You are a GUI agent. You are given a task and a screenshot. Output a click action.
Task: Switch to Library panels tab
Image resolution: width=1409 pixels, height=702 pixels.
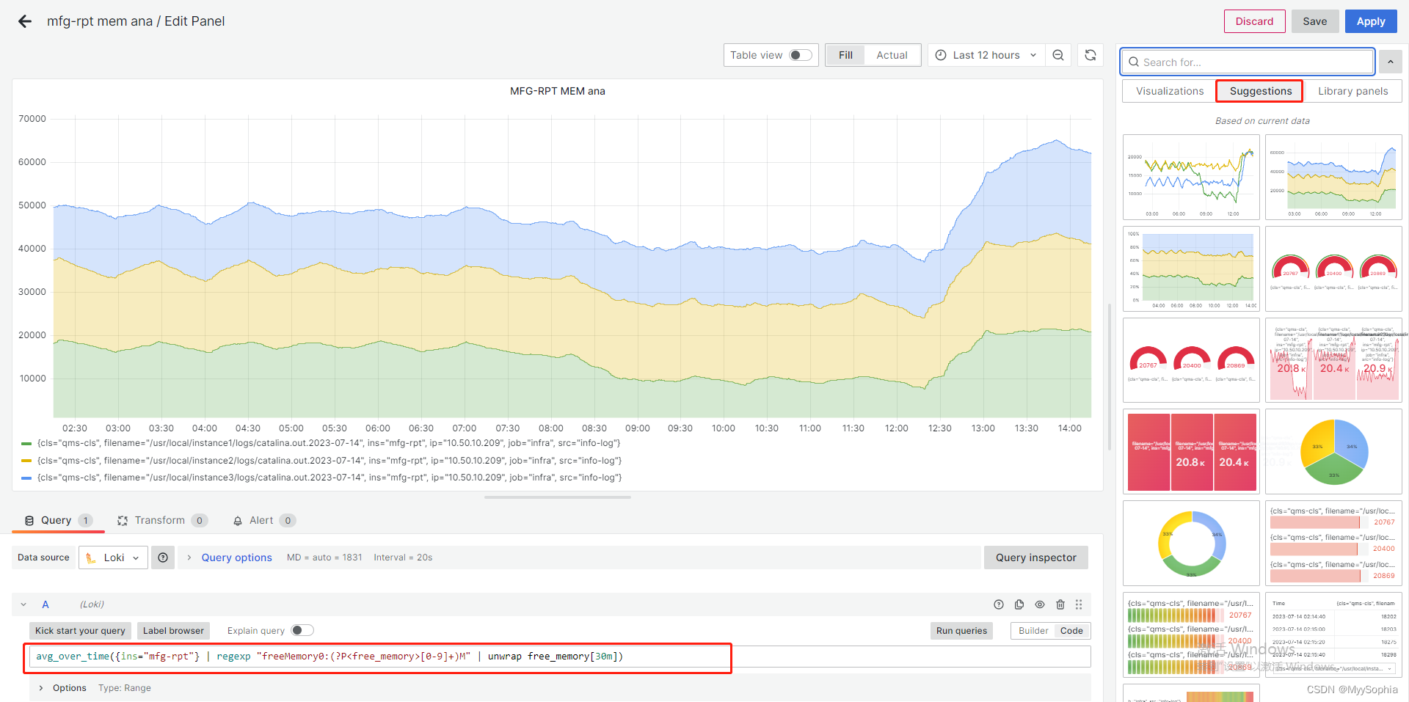tap(1352, 91)
